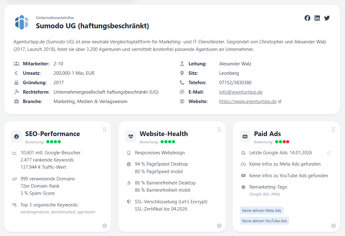Open the LinkedIn profile icon
Viewport: 345px width, 236px height.
pyautogui.click(x=317, y=18)
